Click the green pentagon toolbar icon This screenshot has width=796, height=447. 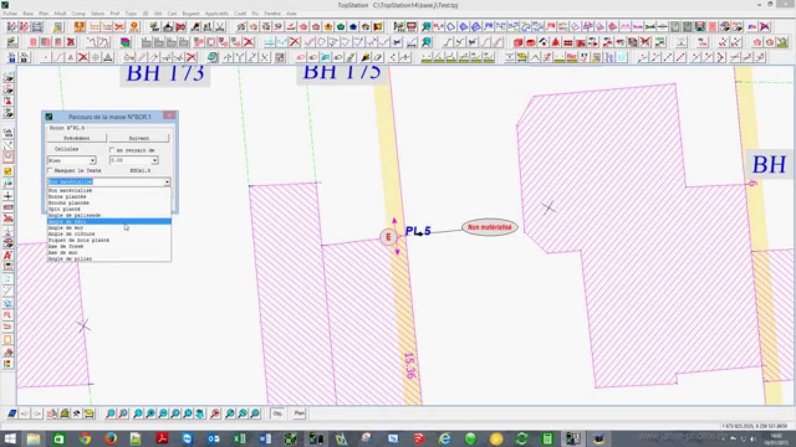pos(341,27)
